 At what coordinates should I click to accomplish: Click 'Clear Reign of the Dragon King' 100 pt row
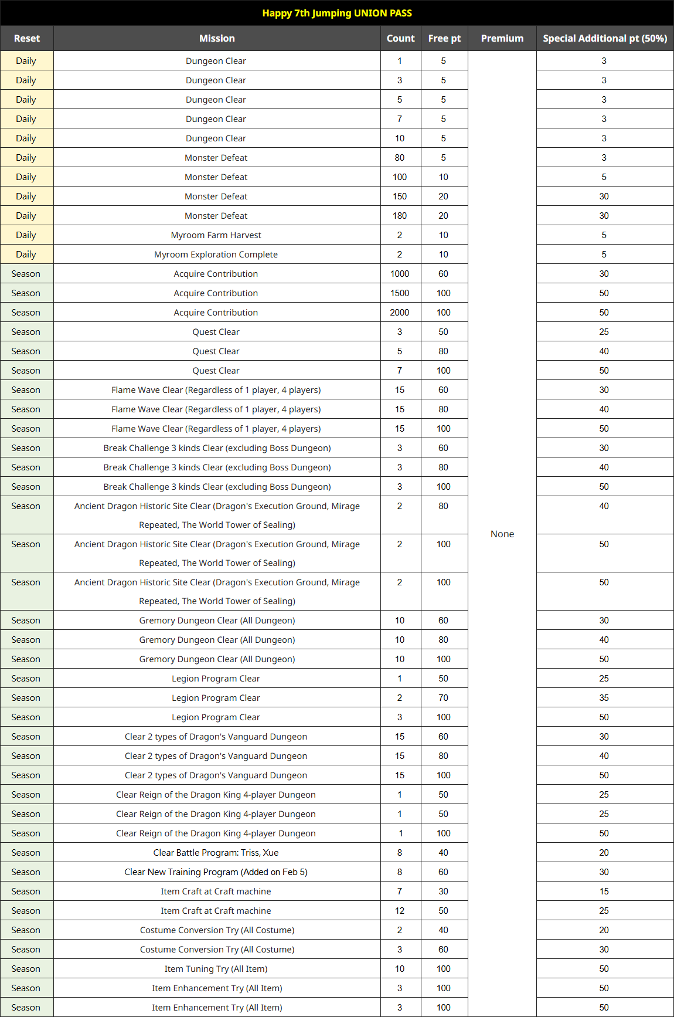click(216, 833)
